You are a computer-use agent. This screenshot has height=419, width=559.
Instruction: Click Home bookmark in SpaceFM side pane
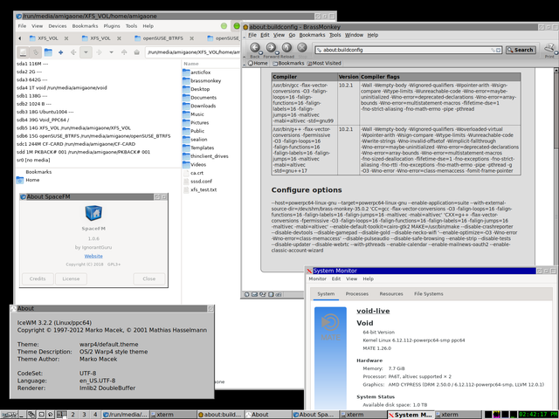pos(32,180)
